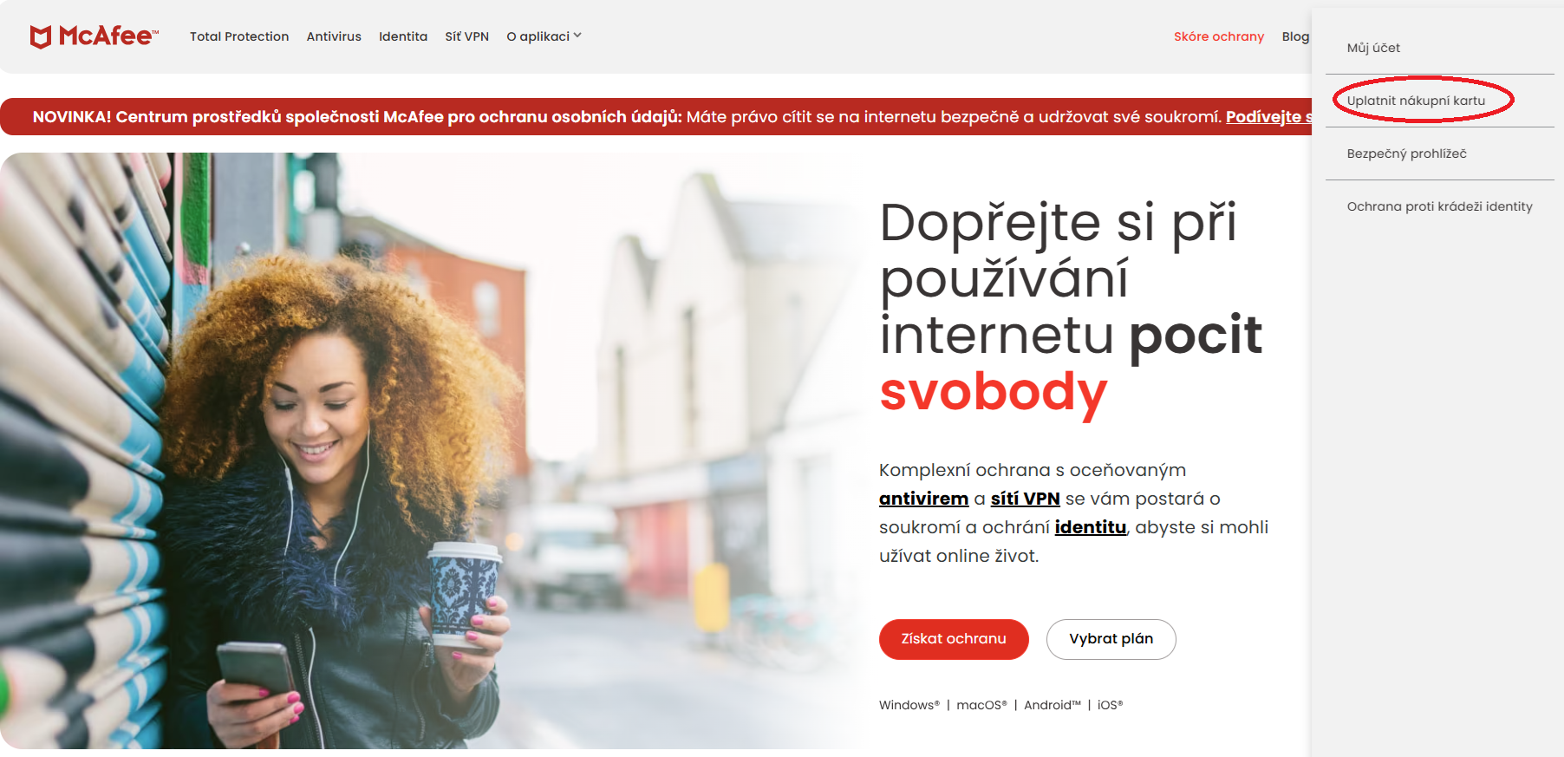Select Můj účet in side panel
Image resolution: width=1564 pixels, height=757 pixels.
(1373, 48)
